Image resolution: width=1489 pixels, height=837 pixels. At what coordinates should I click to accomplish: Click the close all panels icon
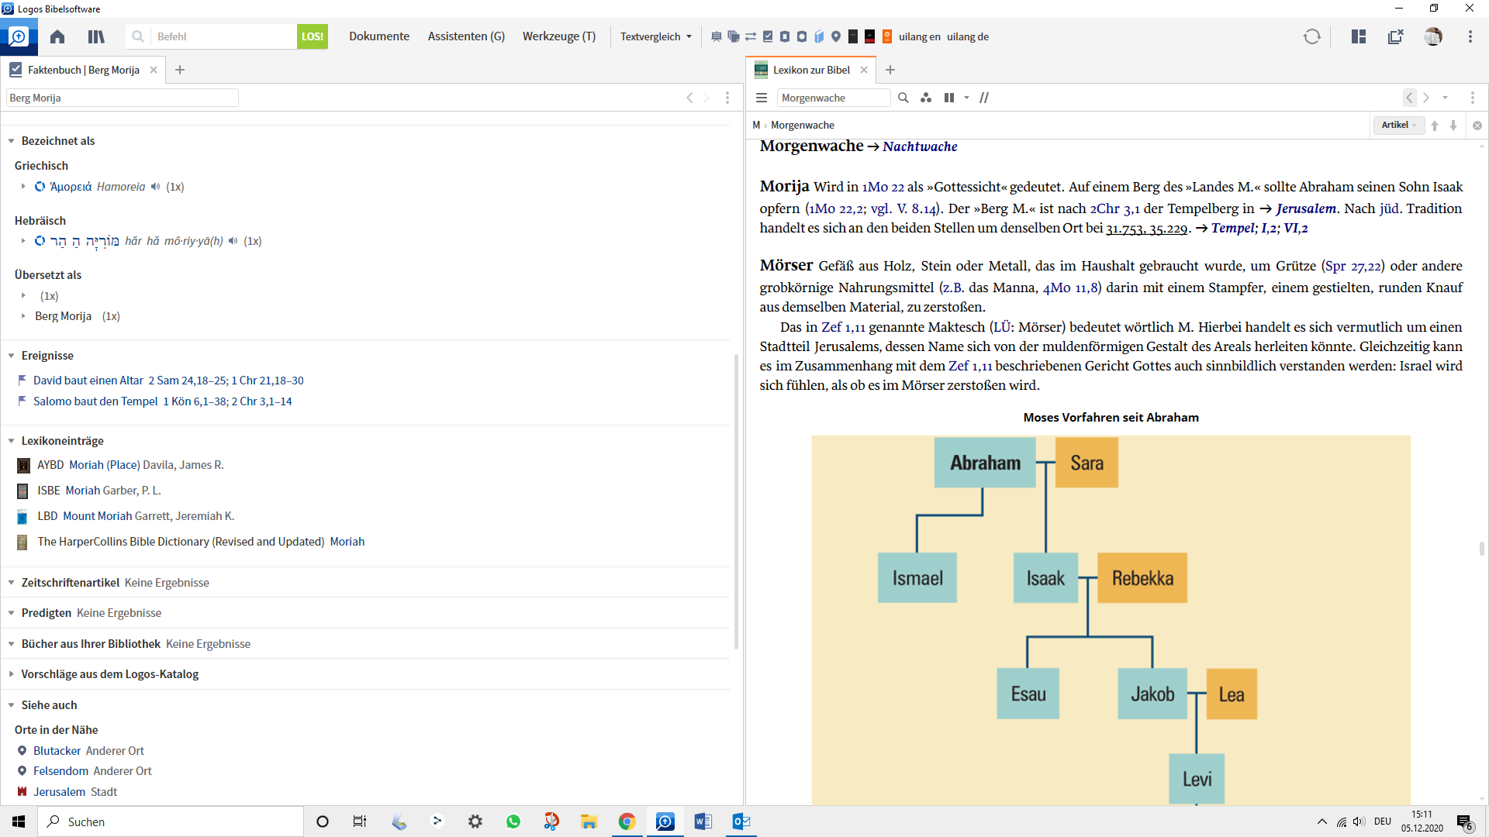pyautogui.click(x=1395, y=36)
